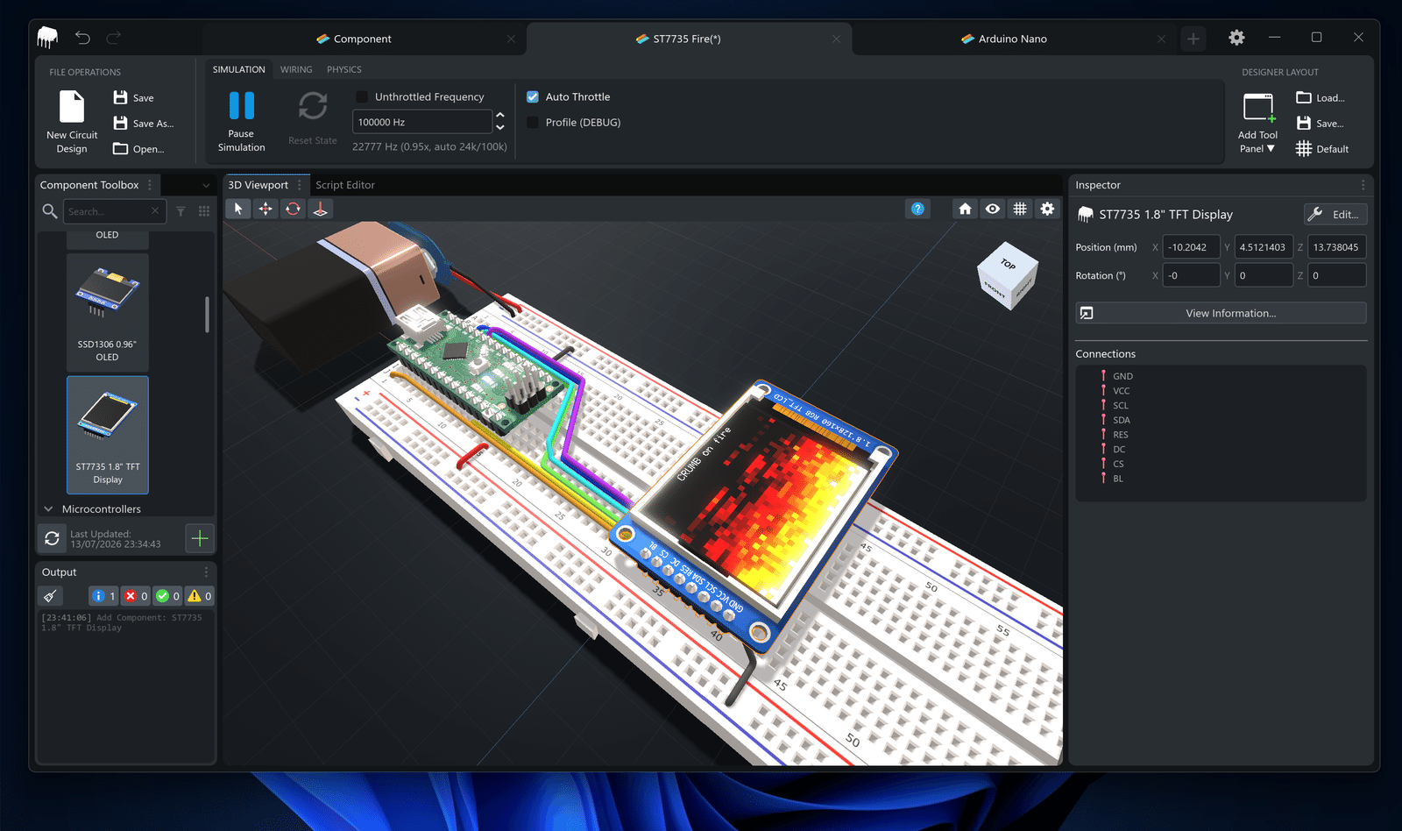Viewport: 1402px width, 831px height.
Task: Undo the last action
Action: [82, 38]
